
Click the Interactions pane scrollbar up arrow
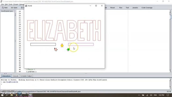[171, 79]
